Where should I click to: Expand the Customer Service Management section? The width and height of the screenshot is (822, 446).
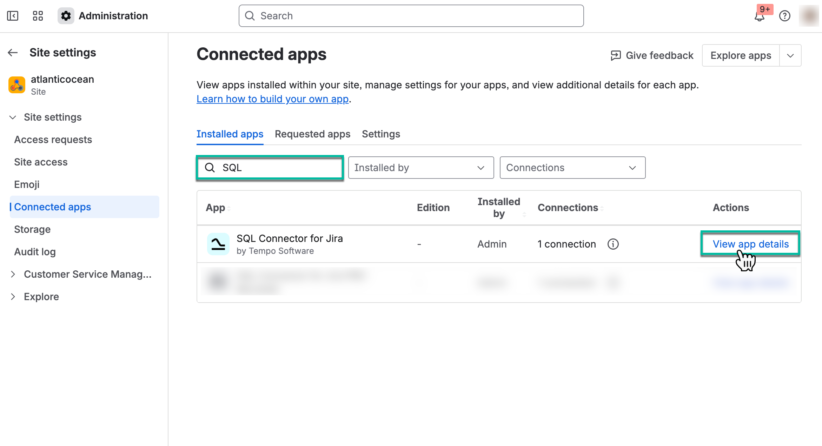coord(13,274)
